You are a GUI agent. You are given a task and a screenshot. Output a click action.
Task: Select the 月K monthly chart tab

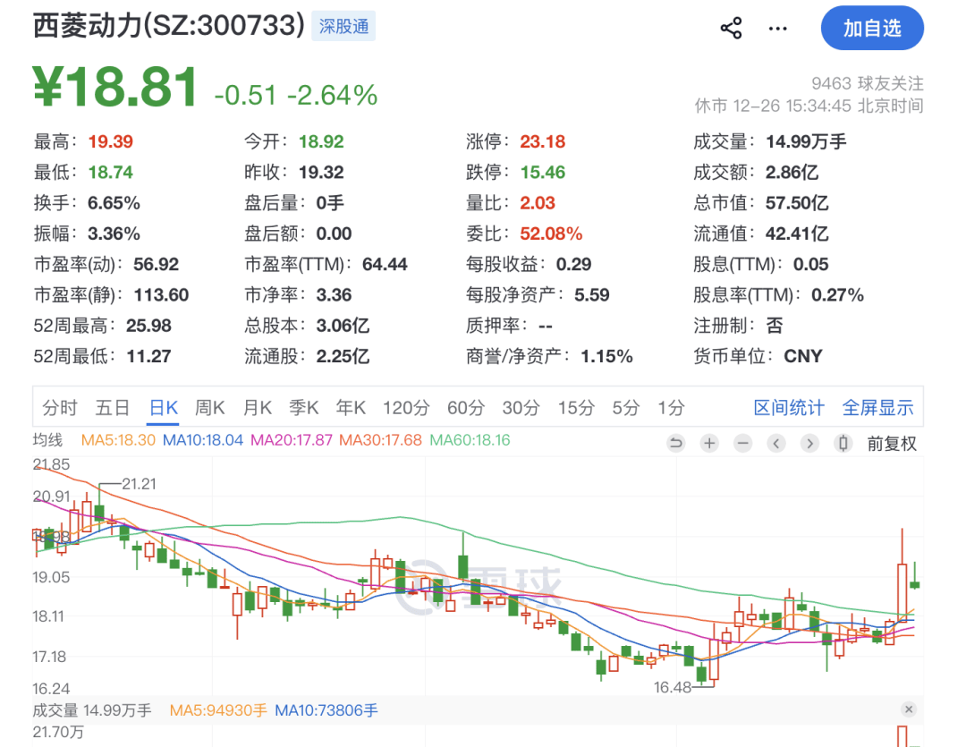[x=257, y=407]
